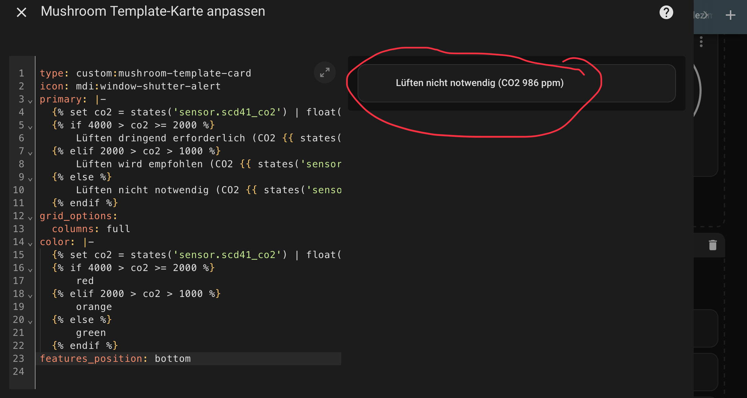Expand the code editor to fullscreen
Image resolution: width=747 pixels, height=398 pixels.
[x=324, y=72]
